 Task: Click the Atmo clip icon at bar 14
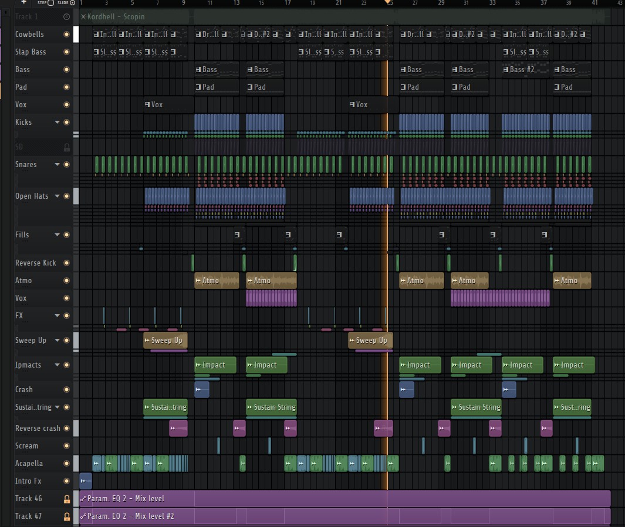pos(249,281)
